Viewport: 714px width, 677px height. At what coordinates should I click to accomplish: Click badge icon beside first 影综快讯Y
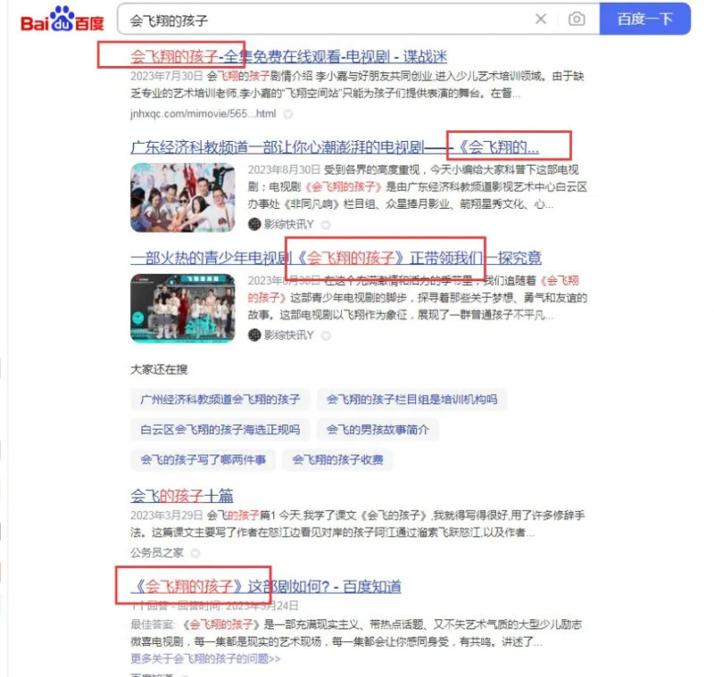[x=326, y=225]
